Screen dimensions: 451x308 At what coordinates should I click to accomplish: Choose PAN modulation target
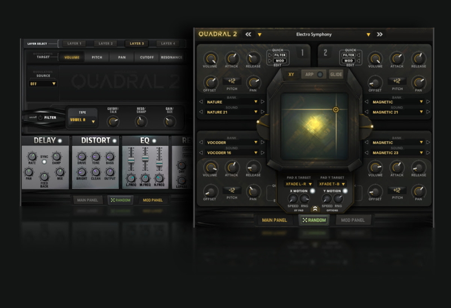tap(122, 58)
